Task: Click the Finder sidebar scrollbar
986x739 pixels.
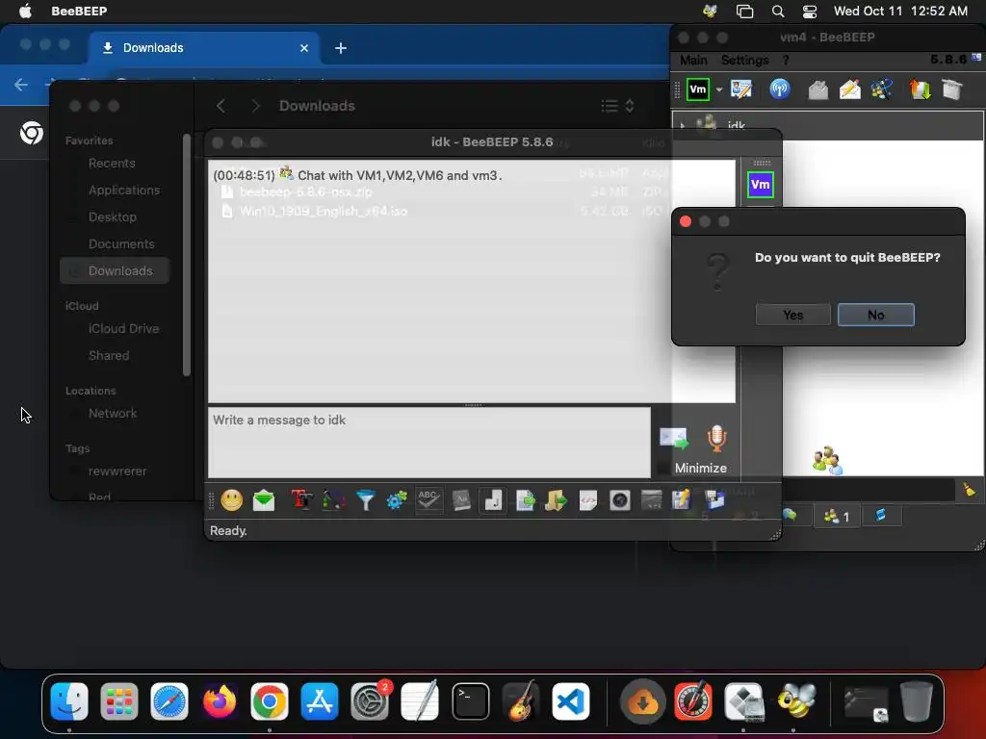Action: [186, 254]
